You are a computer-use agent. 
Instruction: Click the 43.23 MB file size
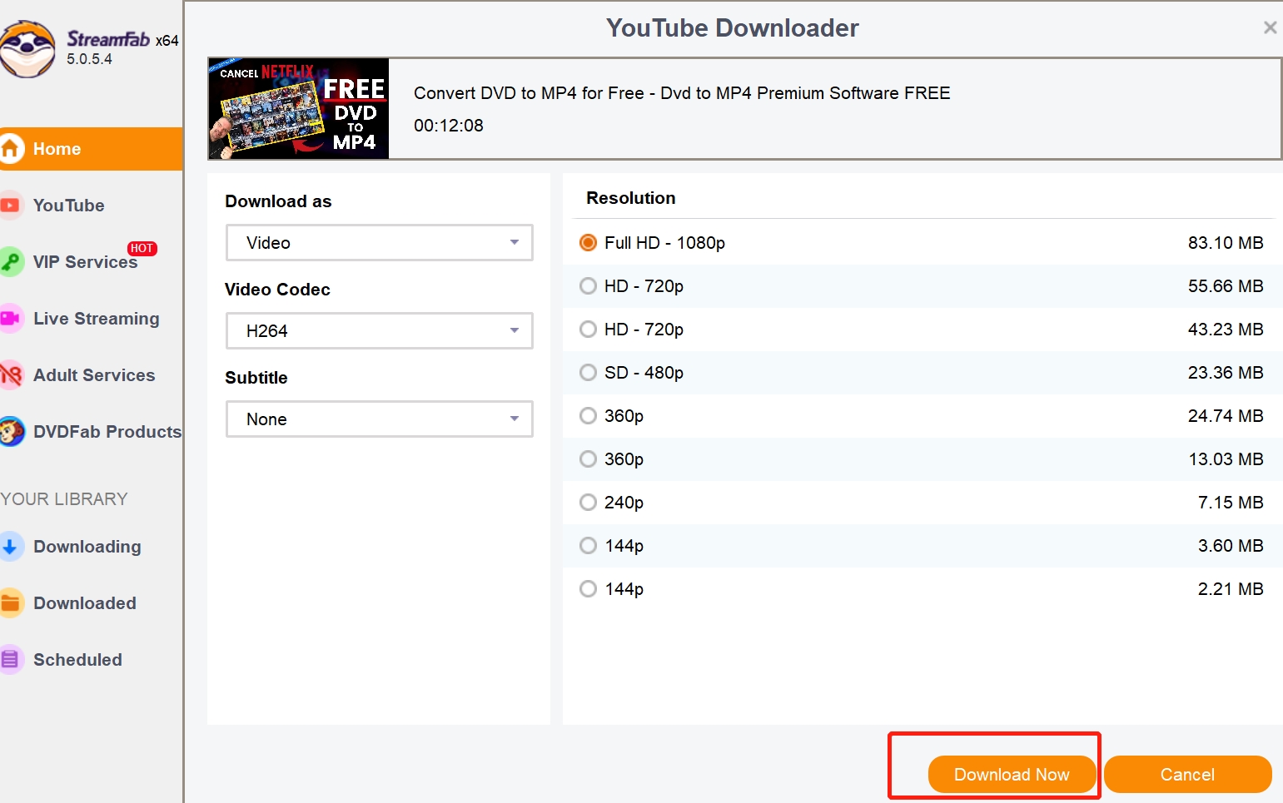(1226, 330)
